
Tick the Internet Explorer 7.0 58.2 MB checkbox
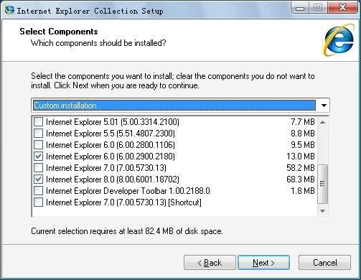(x=38, y=168)
